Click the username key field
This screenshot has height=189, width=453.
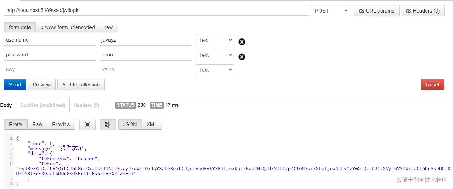(50, 40)
